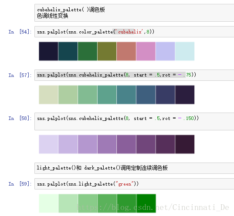Pick the pink swatch in cell 54 output
The width and height of the screenshot is (234, 216).
click(x=146, y=51)
